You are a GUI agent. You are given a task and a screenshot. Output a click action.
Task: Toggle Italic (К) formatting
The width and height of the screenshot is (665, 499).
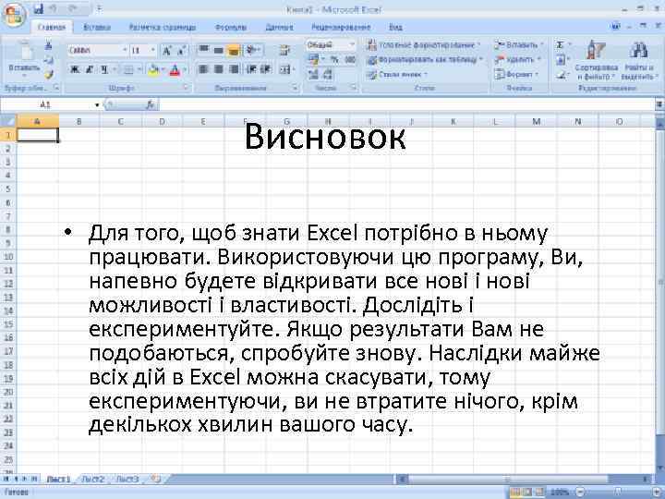pos(90,69)
